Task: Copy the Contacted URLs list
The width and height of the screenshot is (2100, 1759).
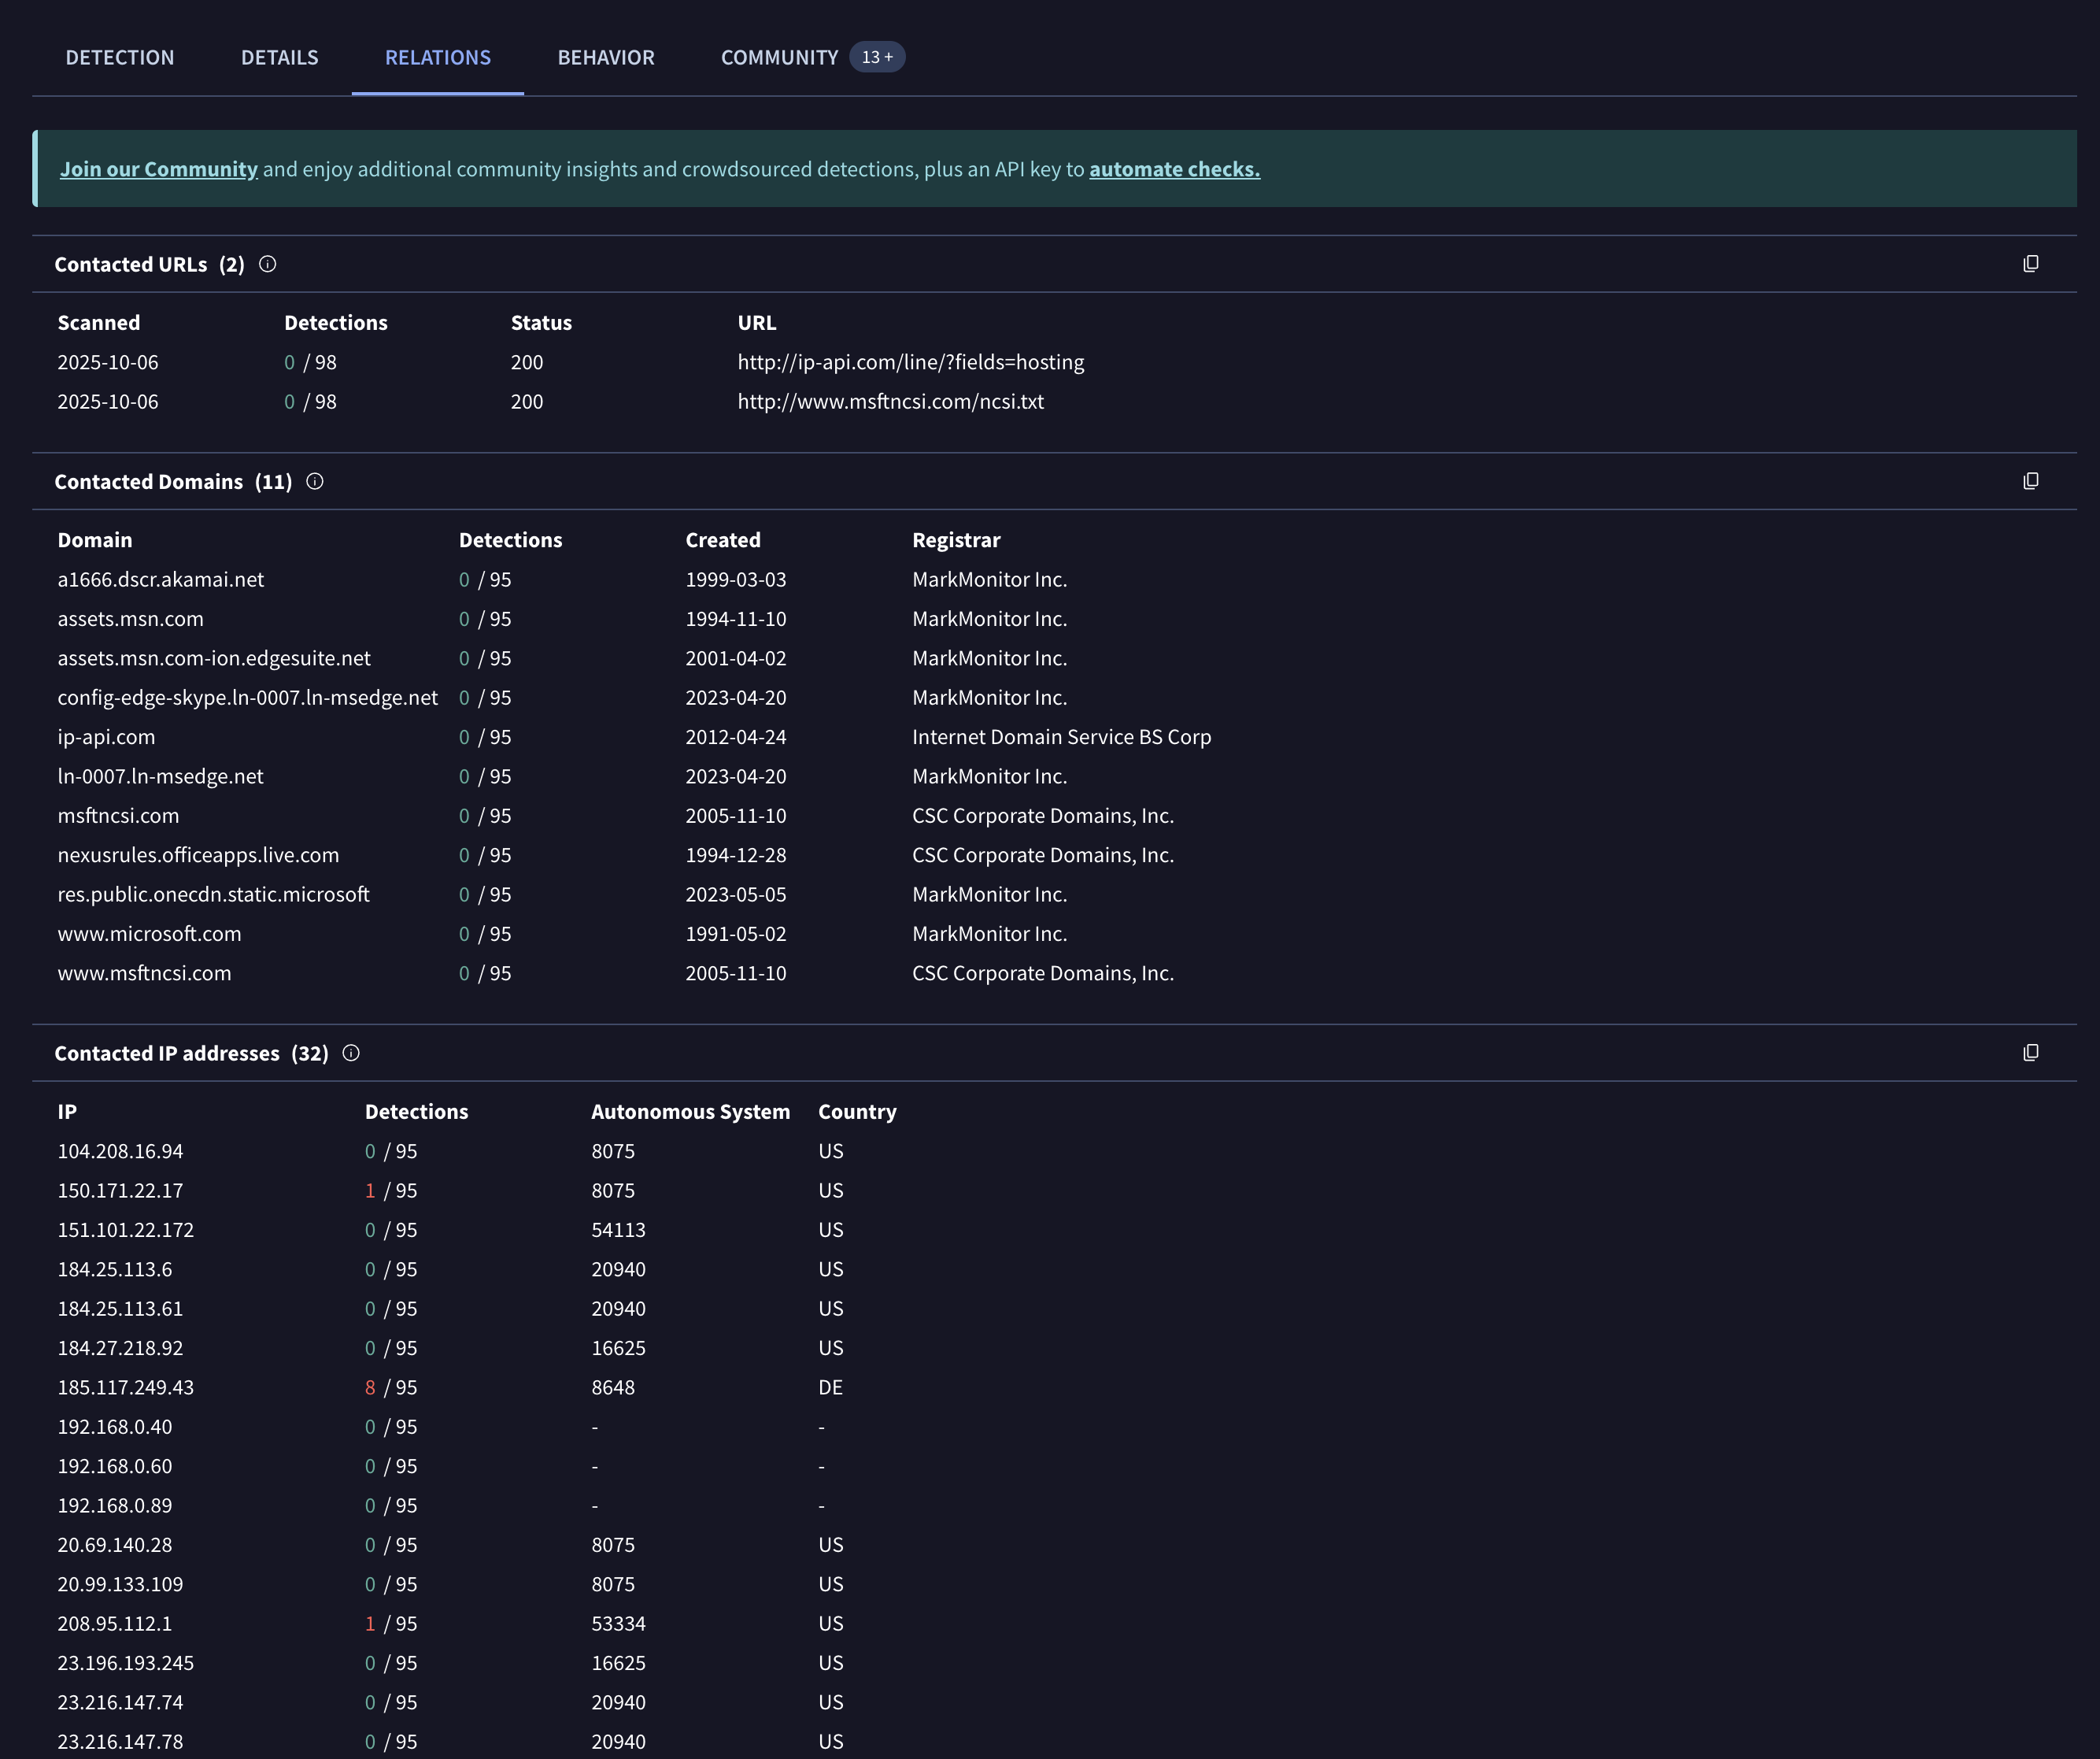Action: pyautogui.click(x=2030, y=264)
